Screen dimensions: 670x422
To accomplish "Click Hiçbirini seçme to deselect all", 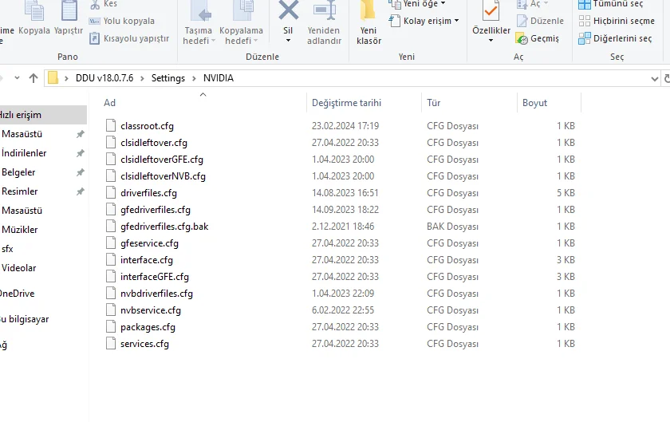I will [x=616, y=21].
